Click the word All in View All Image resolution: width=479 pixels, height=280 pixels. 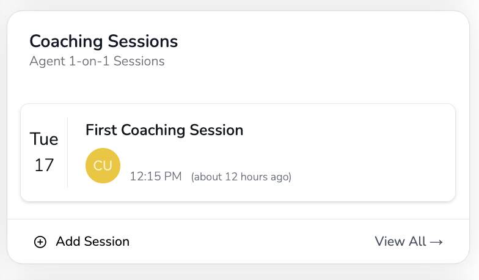pos(417,241)
